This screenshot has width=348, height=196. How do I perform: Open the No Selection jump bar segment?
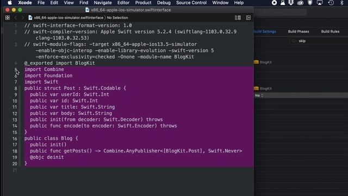coord(117,18)
